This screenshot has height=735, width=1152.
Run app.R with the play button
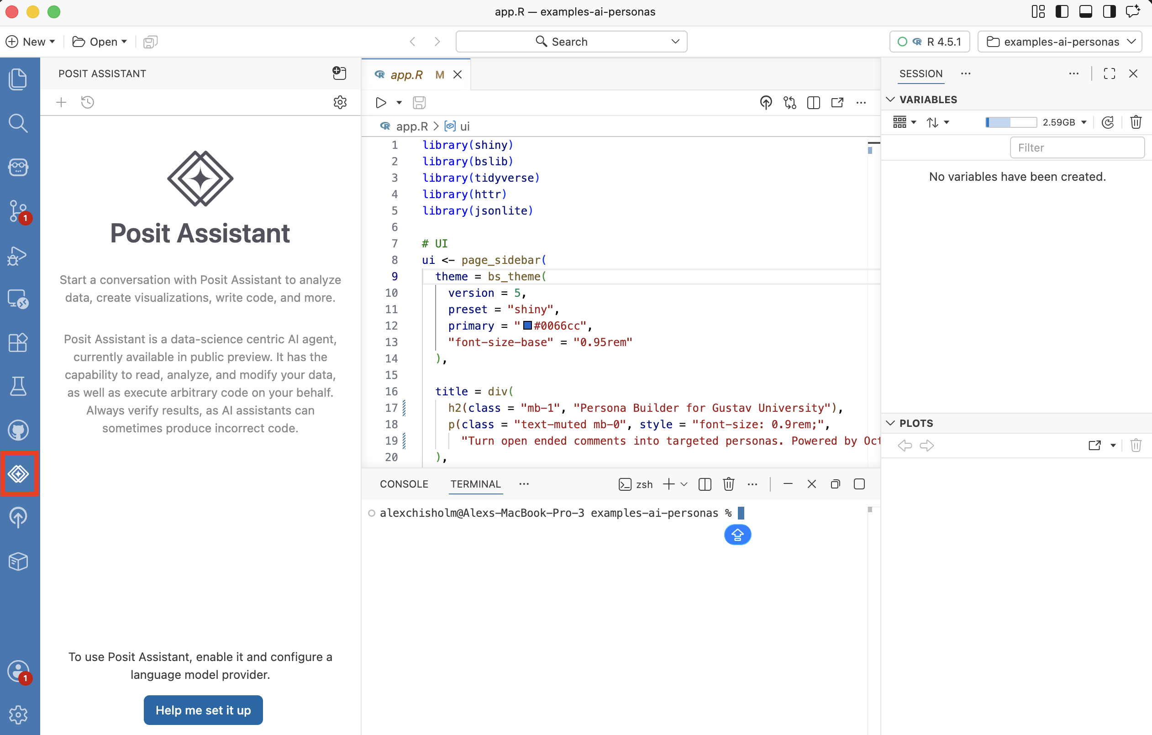click(381, 103)
